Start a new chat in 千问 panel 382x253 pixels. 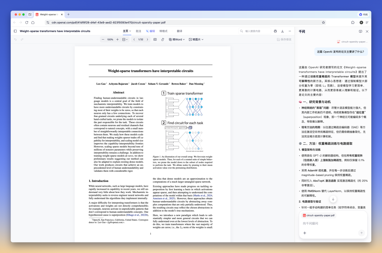[x=360, y=31]
